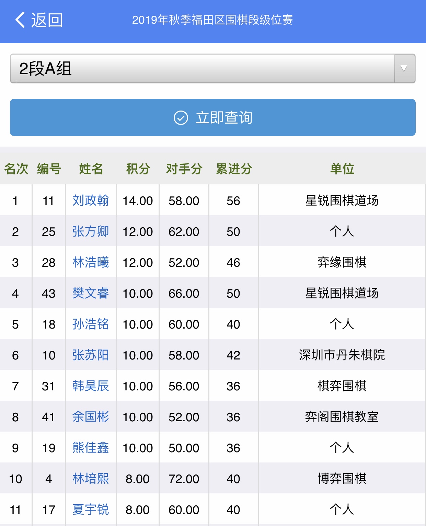View player 张苏阳 record

coord(91,355)
